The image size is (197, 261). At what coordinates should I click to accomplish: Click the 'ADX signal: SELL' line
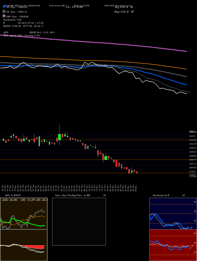click(22, 36)
